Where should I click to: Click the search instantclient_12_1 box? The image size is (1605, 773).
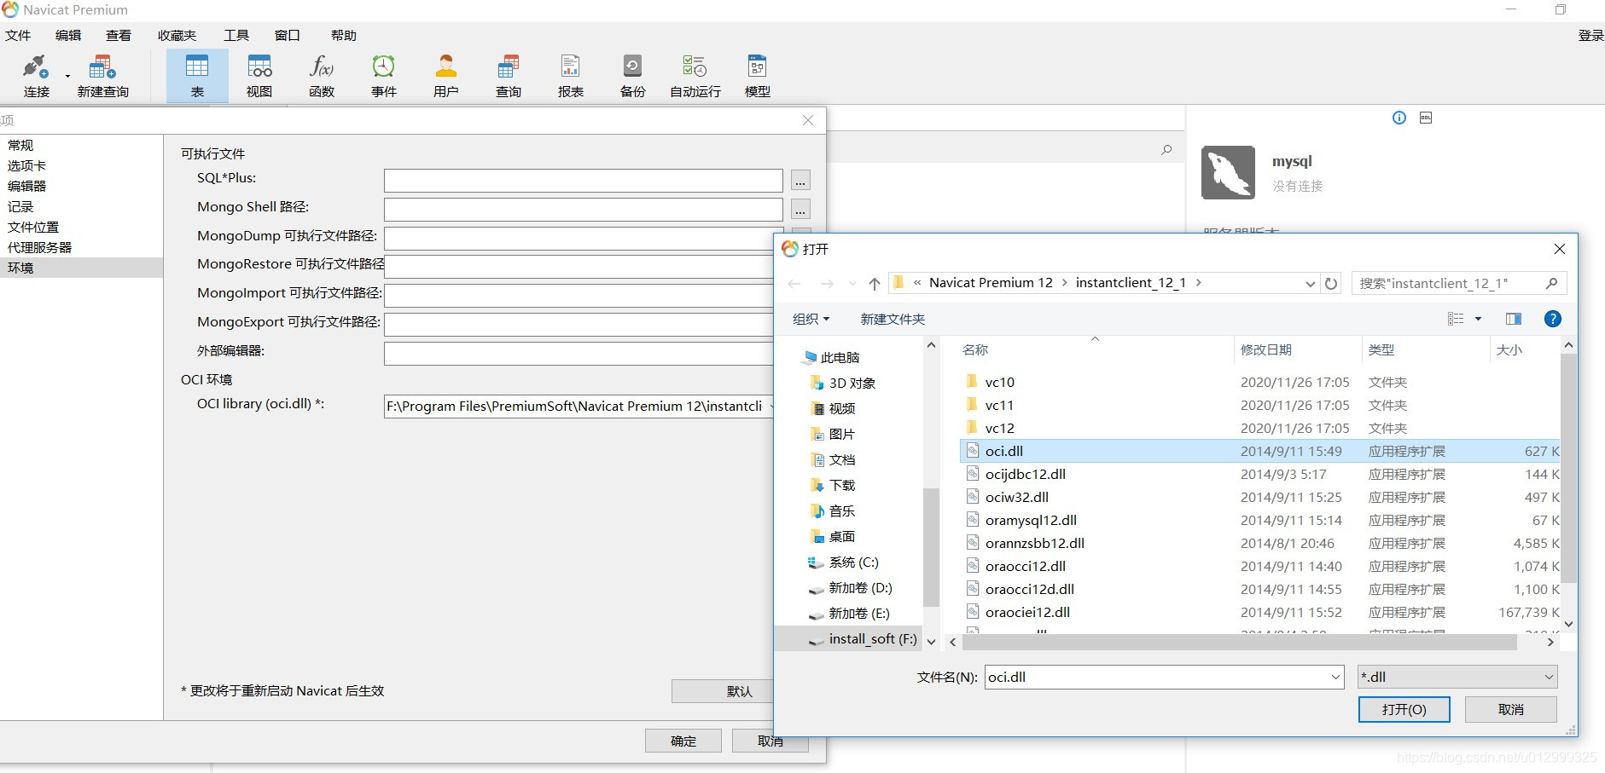coord(1459,283)
